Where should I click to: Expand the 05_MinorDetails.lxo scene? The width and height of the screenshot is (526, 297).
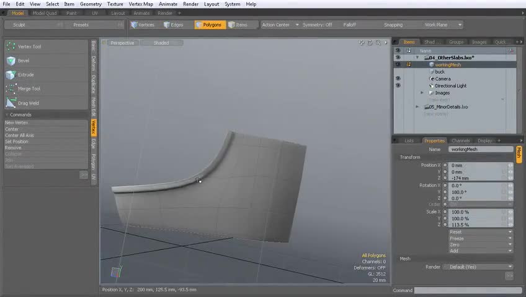tap(417, 107)
